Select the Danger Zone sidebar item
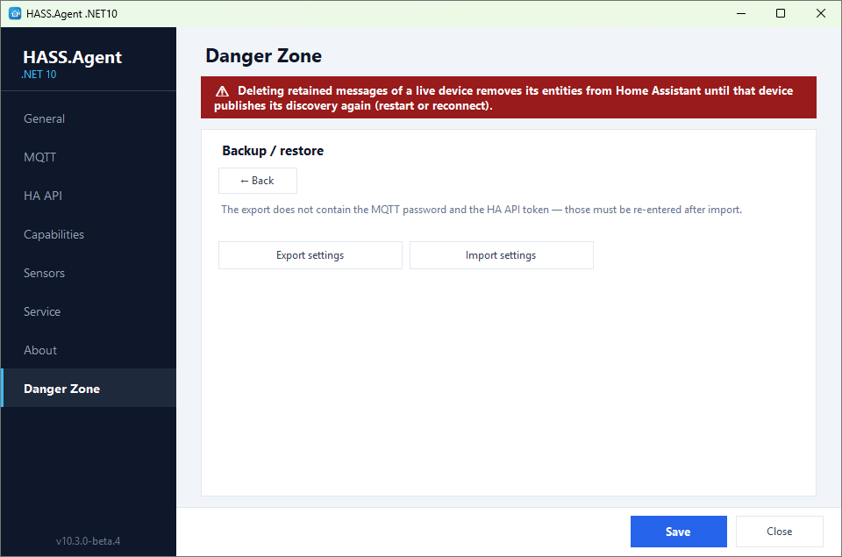 coord(89,389)
